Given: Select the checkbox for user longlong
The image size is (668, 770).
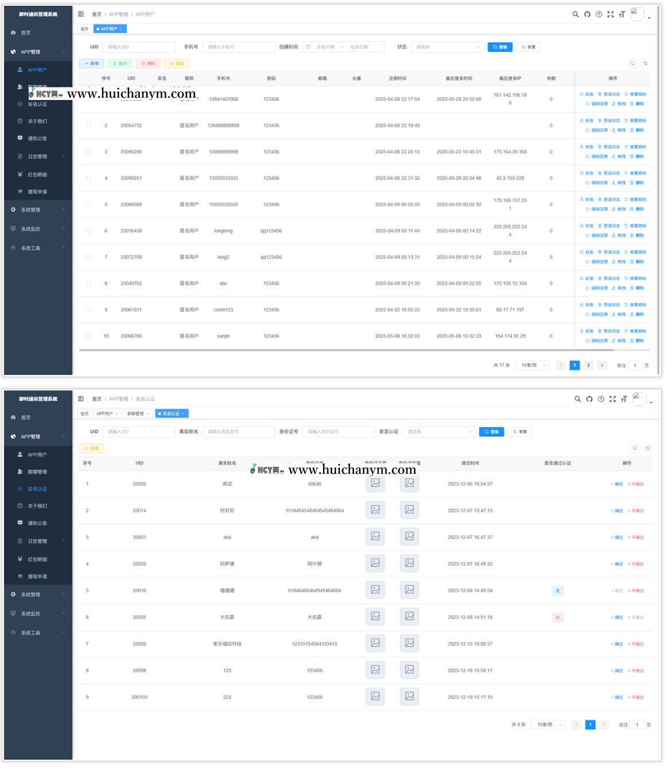Looking at the screenshot, I should pos(88,231).
